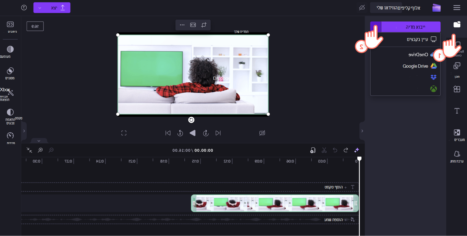
Task: Click the rotate handle below the preview
Action: pos(191,120)
